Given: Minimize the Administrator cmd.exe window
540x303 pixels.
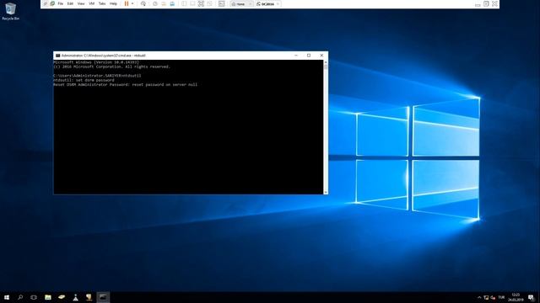Looking at the screenshot, I should click(x=296, y=56).
